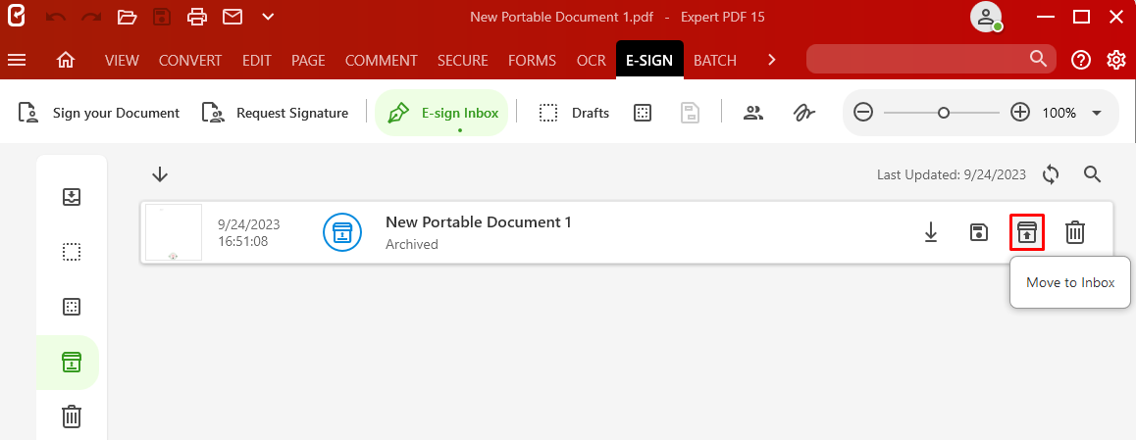Image resolution: width=1136 pixels, height=440 pixels.
Task: Open the user account profile icon
Action: (986, 18)
